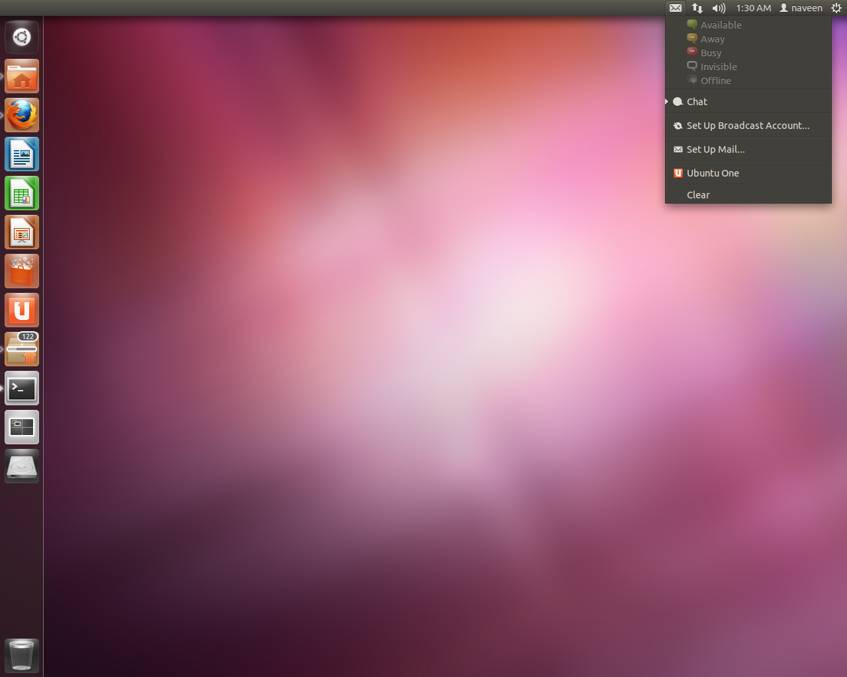This screenshot has height=677, width=847.
Task: Open the sound indicator menu
Action: (x=718, y=8)
